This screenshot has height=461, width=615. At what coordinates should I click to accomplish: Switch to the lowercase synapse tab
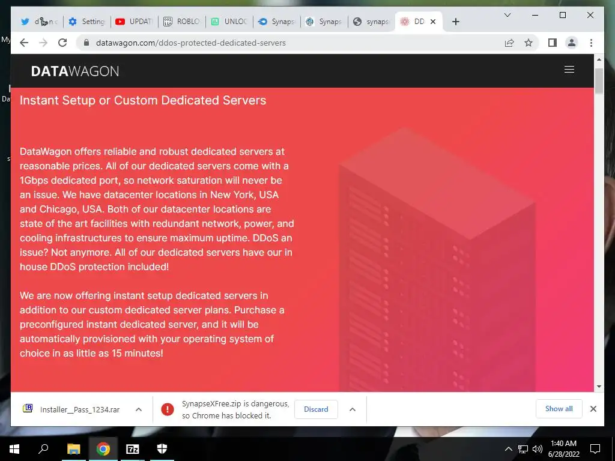pos(371,22)
